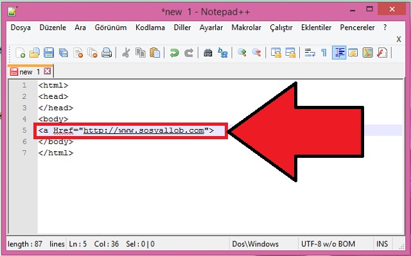This screenshot has height=256, width=411.
Task: Open document map icon
Action: click(367, 53)
